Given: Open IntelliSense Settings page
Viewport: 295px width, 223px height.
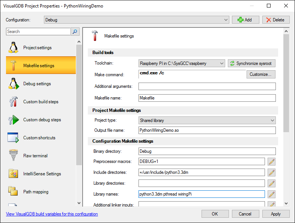Looking at the screenshot, I should (x=41, y=174).
